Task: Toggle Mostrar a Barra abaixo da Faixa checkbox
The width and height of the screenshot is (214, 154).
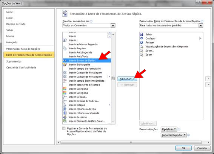Action: 64,128
